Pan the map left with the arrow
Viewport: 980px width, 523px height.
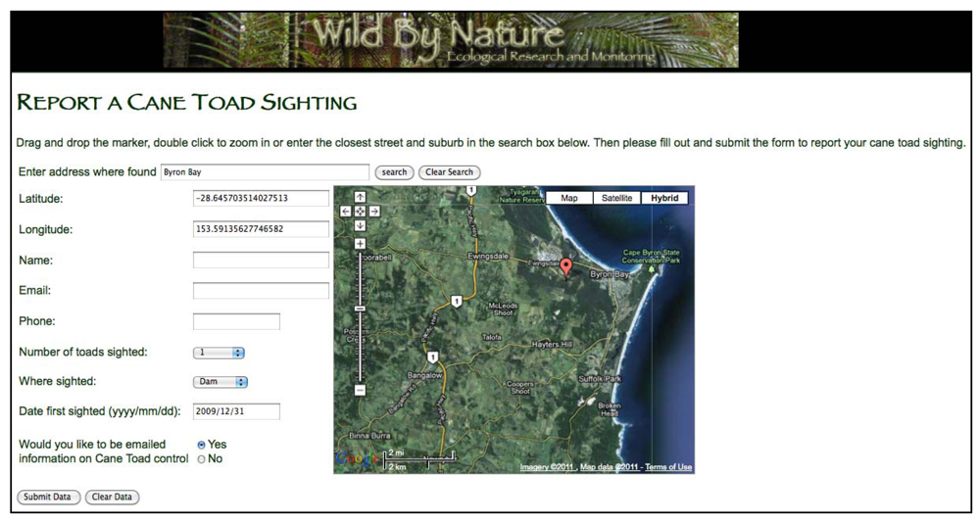coord(346,211)
